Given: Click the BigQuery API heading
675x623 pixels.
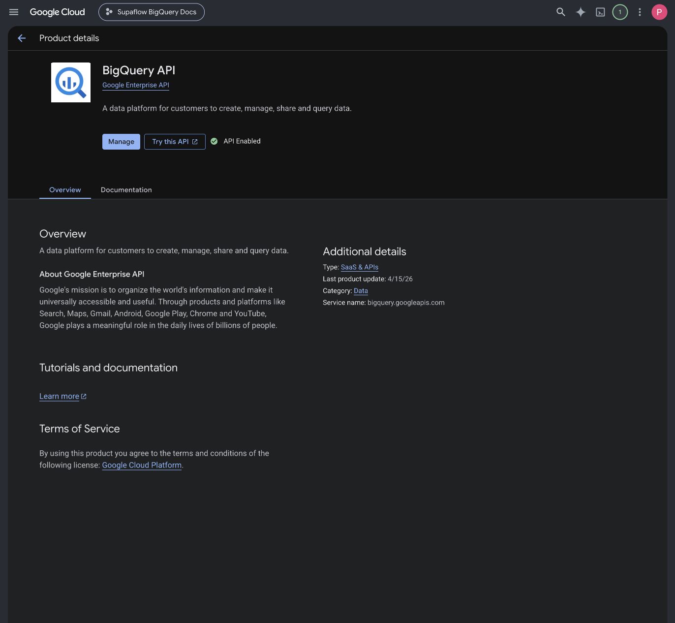Looking at the screenshot, I should pyautogui.click(x=139, y=70).
